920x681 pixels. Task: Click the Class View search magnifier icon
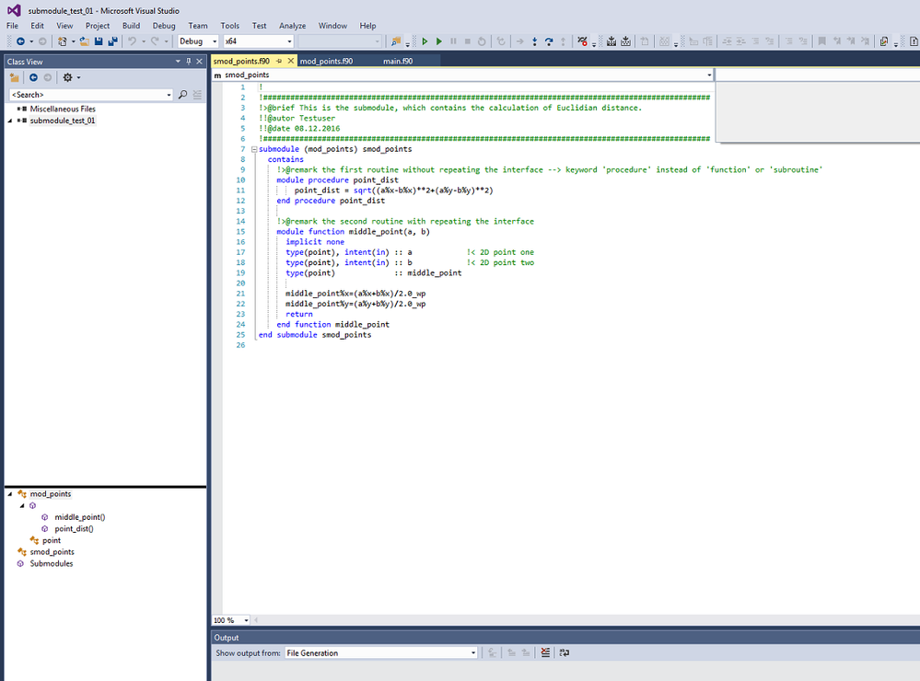click(183, 95)
